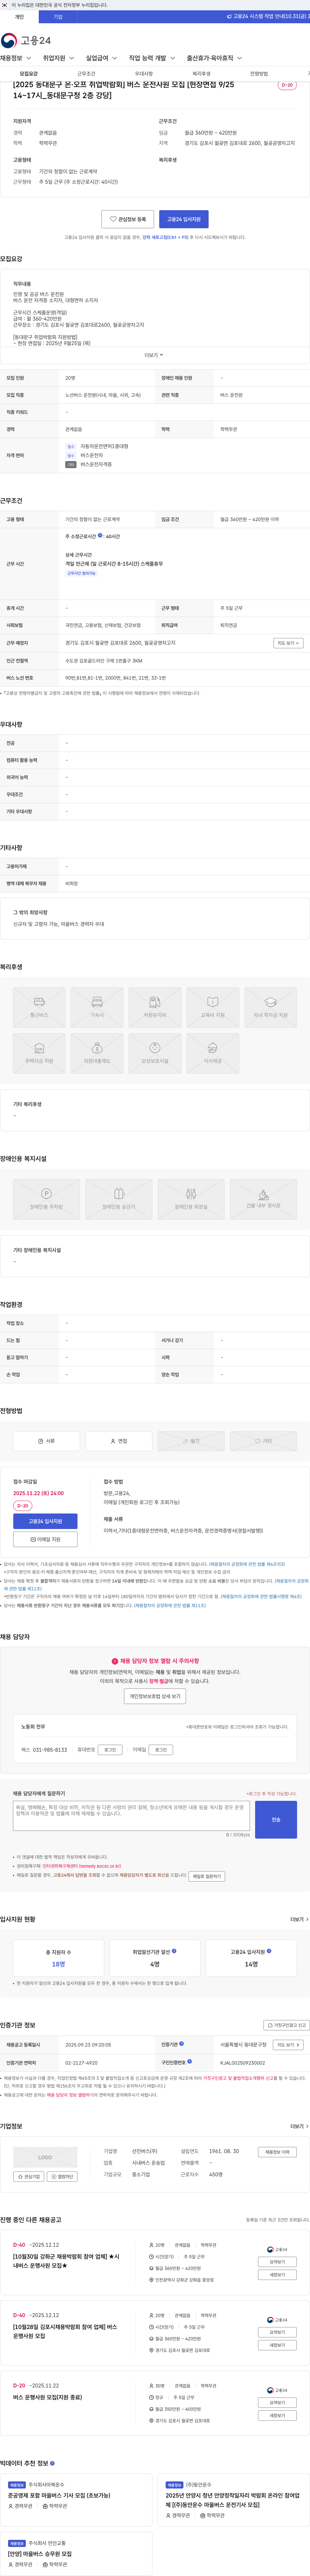Open 개인정보보호법 상세 보기
The height and width of the screenshot is (2576, 310).
coord(155,1696)
